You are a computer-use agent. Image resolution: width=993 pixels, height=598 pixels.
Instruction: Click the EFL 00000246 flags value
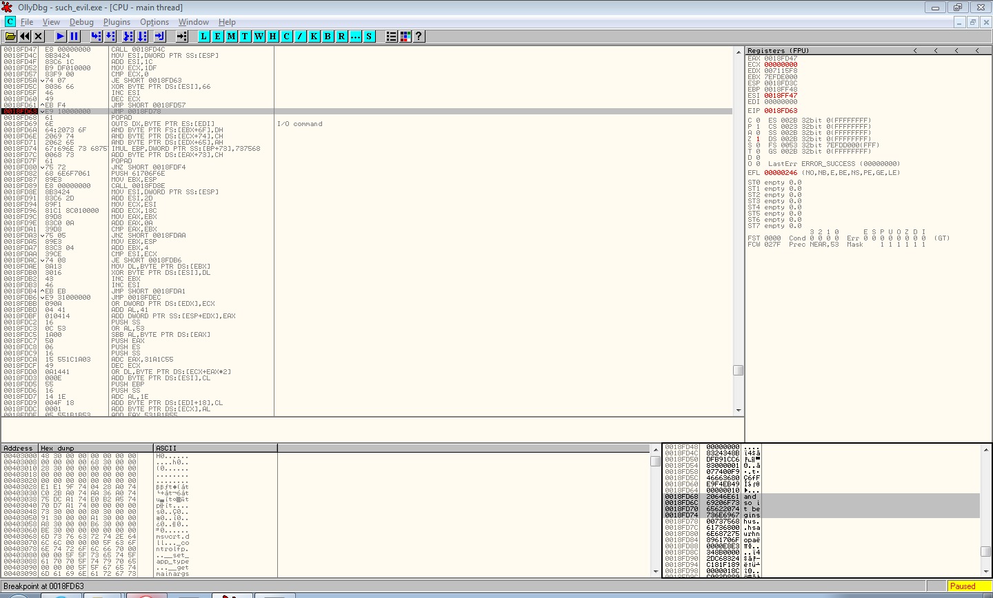tap(781, 173)
